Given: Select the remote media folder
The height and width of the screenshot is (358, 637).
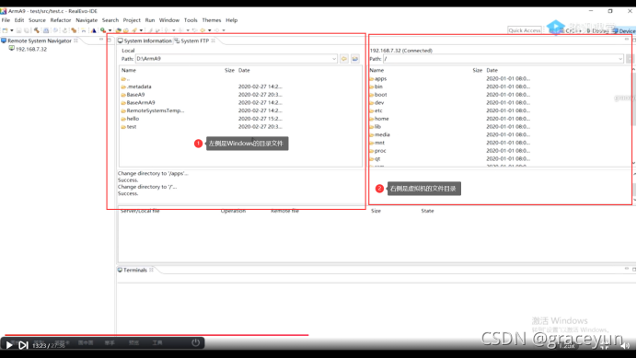Looking at the screenshot, I should (379, 134).
